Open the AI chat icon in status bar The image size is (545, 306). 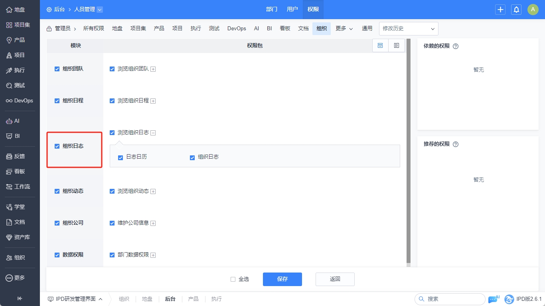click(494, 299)
